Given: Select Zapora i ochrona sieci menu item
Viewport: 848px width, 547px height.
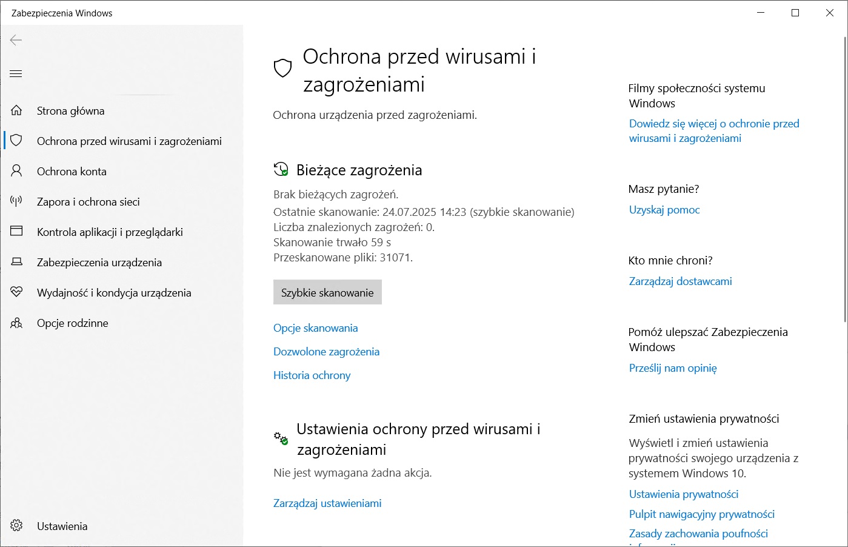Looking at the screenshot, I should (88, 202).
